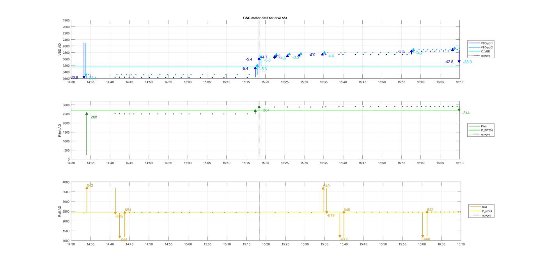Click the '643' roll data label
546x270 pixels.
click(90, 186)
